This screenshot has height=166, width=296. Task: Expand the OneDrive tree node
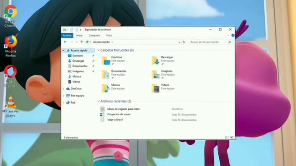pyautogui.click(x=64, y=89)
